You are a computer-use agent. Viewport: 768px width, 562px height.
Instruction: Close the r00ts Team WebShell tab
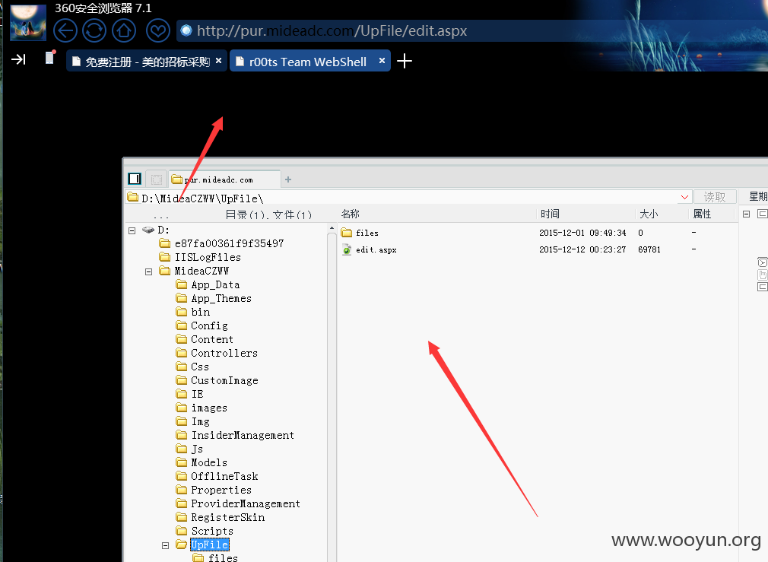coord(382,60)
